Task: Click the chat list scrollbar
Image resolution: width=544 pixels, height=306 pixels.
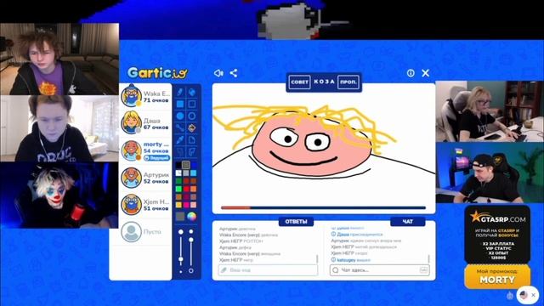Action: 428,259
